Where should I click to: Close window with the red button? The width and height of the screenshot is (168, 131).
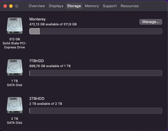5,6
